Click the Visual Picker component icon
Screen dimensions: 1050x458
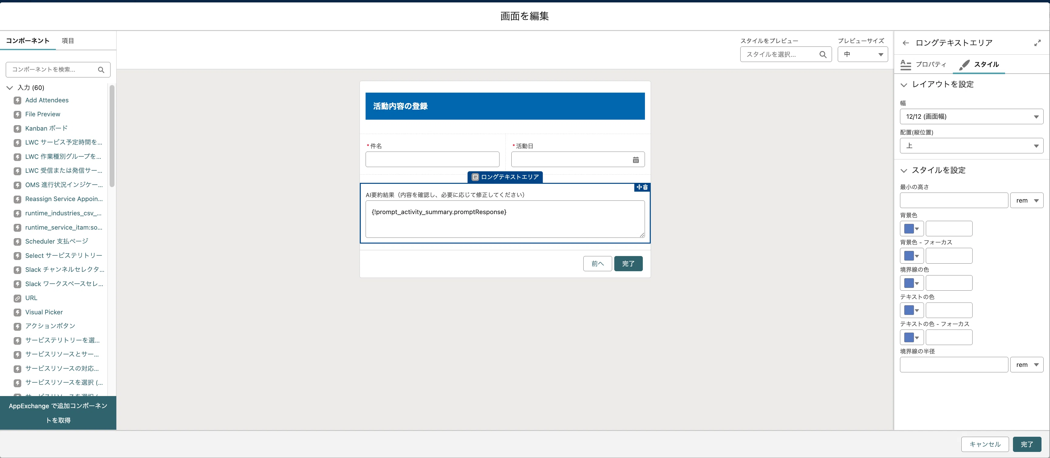click(18, 313)
